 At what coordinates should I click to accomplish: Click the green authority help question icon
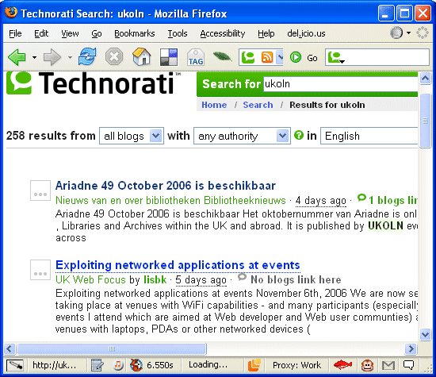[x=299, y=135]
